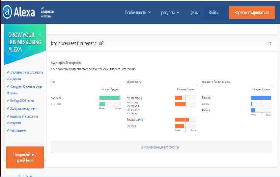280x177 pixels.
Task: Expand the ресурсы dropdown menu
Action: tap(170, 12)
